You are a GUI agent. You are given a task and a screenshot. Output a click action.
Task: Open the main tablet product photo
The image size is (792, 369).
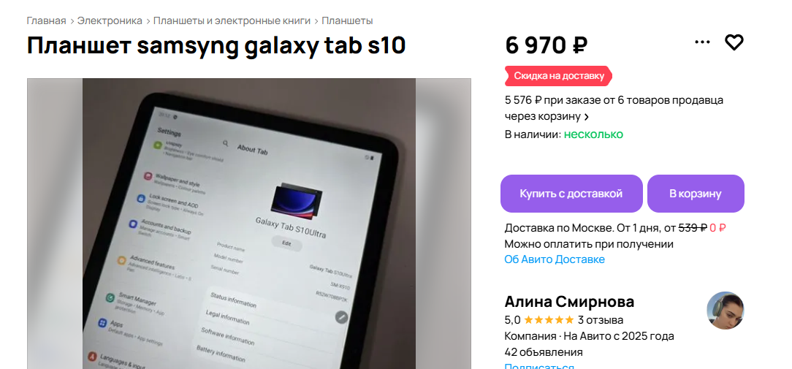249,224
